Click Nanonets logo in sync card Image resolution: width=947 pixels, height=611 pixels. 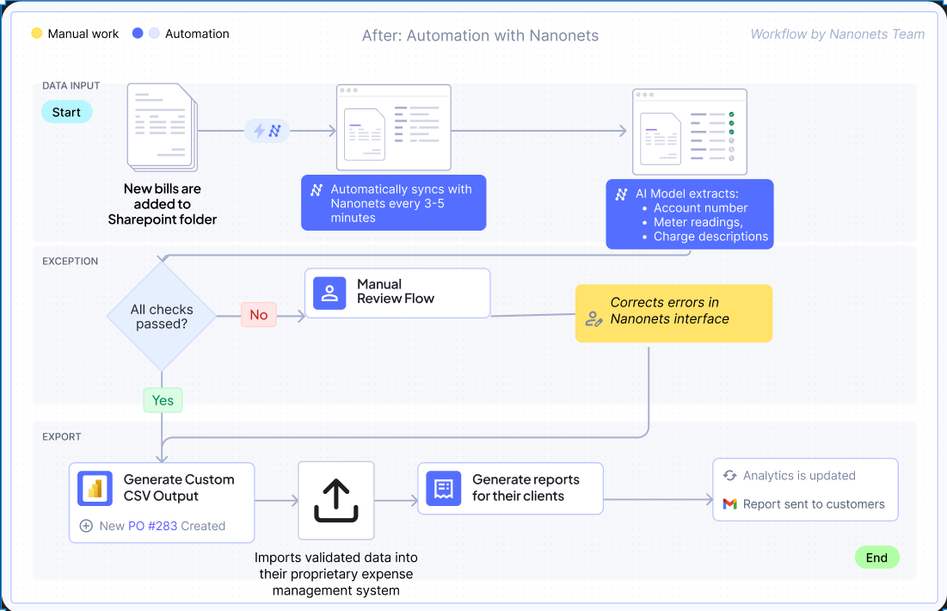click(317, 190)
